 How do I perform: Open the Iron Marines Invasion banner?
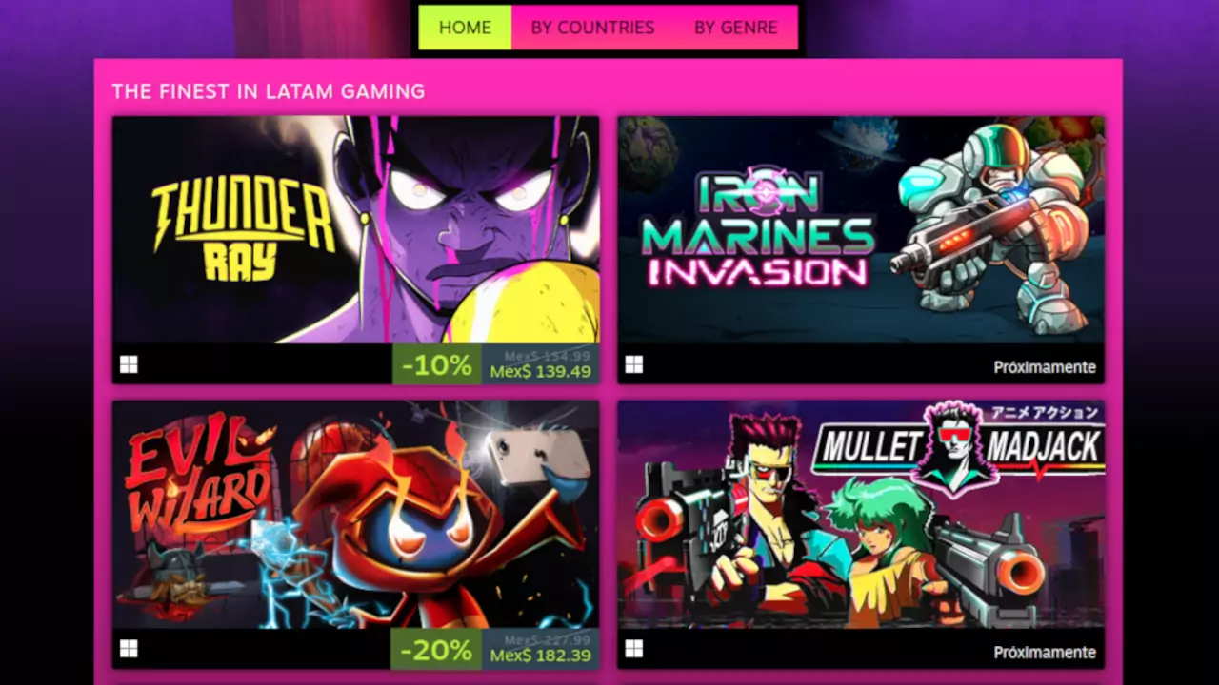[x=861, y=229]
